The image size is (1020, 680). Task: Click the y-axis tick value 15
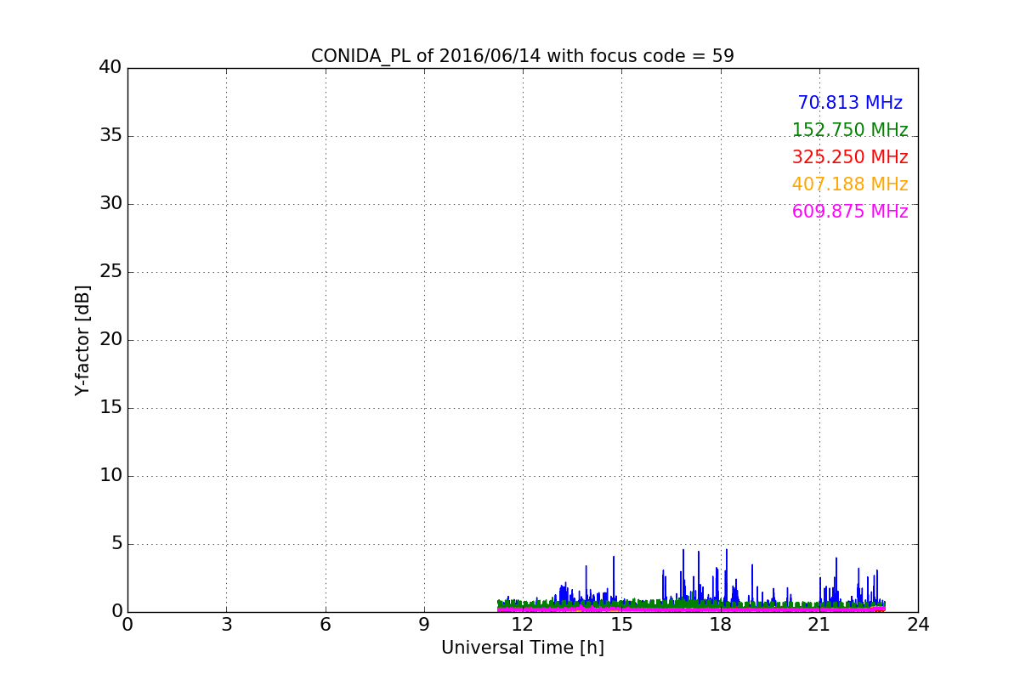tap(110, 408)
